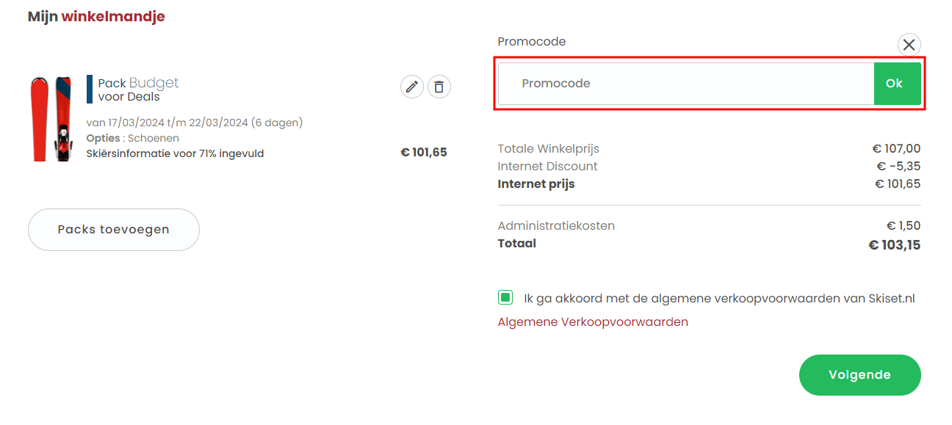Open the Algemene Verkoopvoorwaarden link
The width and height of the screenshot is (952, 425).
593,322
